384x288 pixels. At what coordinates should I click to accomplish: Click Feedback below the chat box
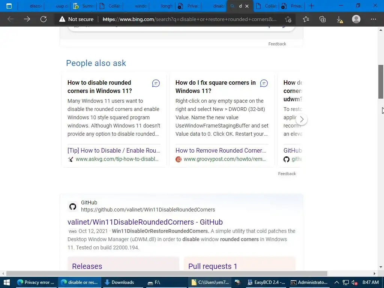click(277, 44)
